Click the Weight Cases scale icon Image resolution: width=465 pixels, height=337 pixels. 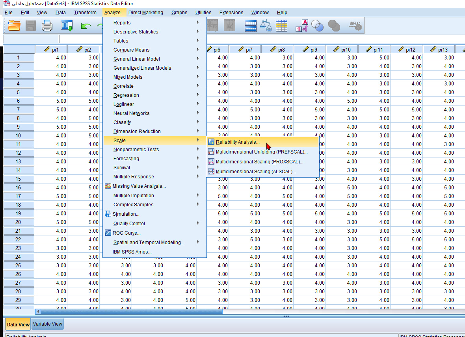(x=266, y=26)
